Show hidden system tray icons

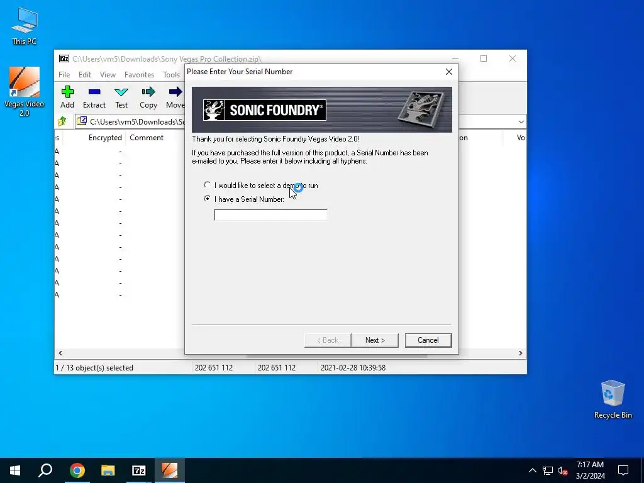[x=532, y=470]
